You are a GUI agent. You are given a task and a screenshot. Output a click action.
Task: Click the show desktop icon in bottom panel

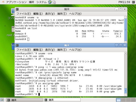coord(2,100)
